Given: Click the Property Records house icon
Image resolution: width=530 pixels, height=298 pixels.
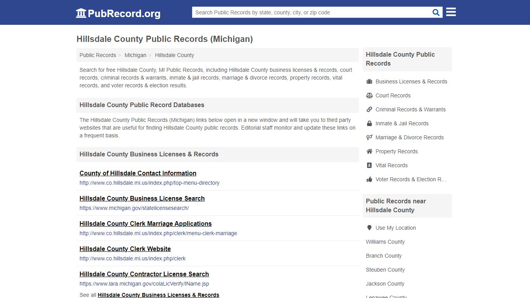Looking at the screenshot, I should coord(369,151).
